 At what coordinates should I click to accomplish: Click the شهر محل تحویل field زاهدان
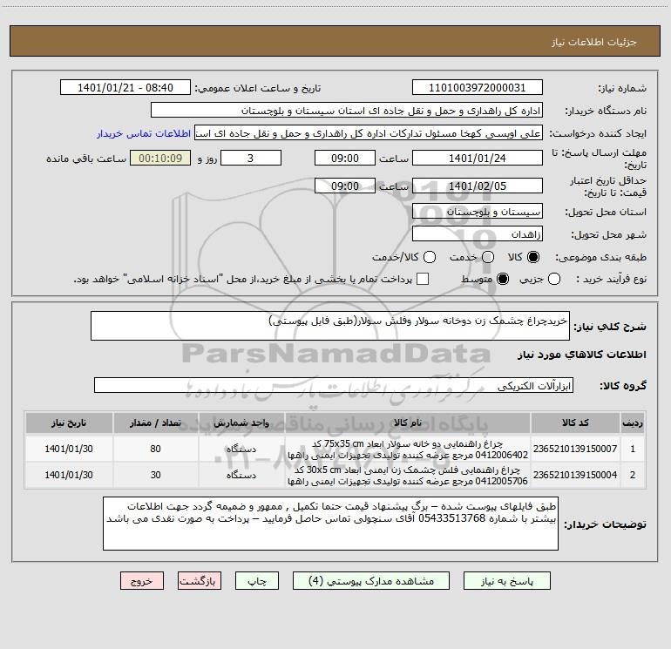point(478,234)
